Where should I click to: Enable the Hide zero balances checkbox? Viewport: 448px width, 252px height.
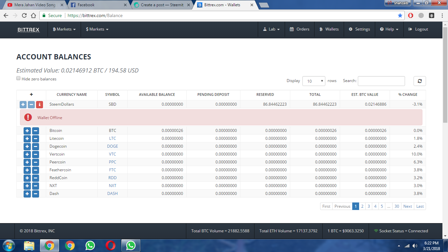coord(18,78)
